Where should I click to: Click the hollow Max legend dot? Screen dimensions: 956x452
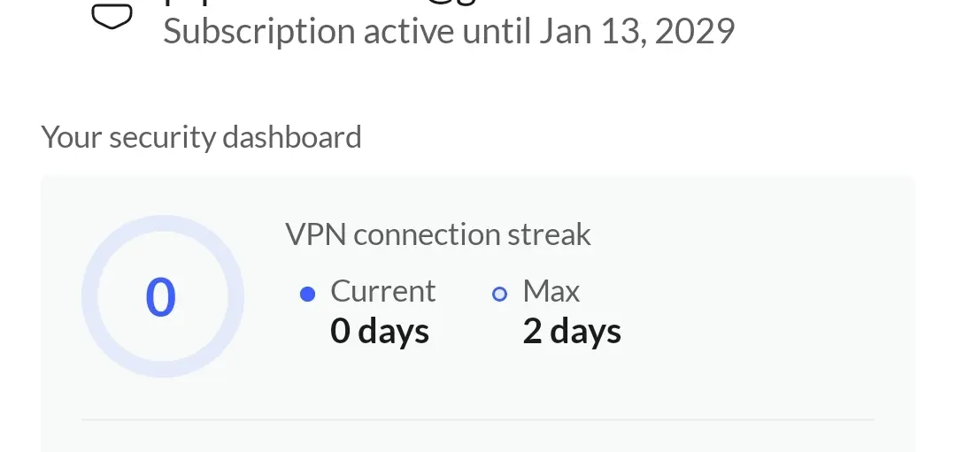pos(499,295)
